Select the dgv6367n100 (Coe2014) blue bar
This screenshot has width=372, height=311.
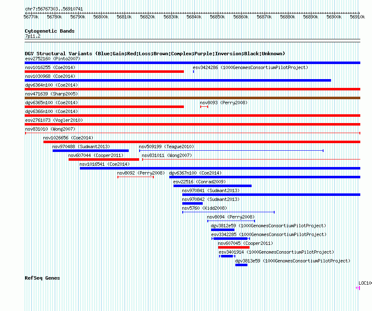coord(265,177)
